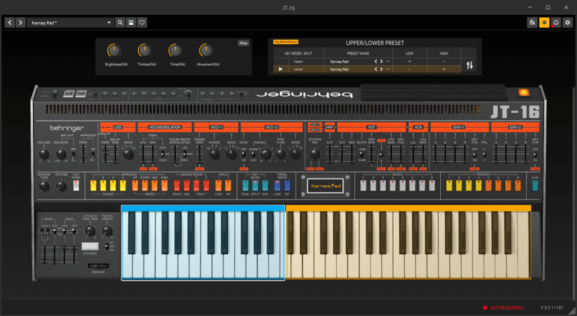The width and height of the screenshot is (577, 316).
Task: Flip the VCF Slope switch
Action: 362,154
